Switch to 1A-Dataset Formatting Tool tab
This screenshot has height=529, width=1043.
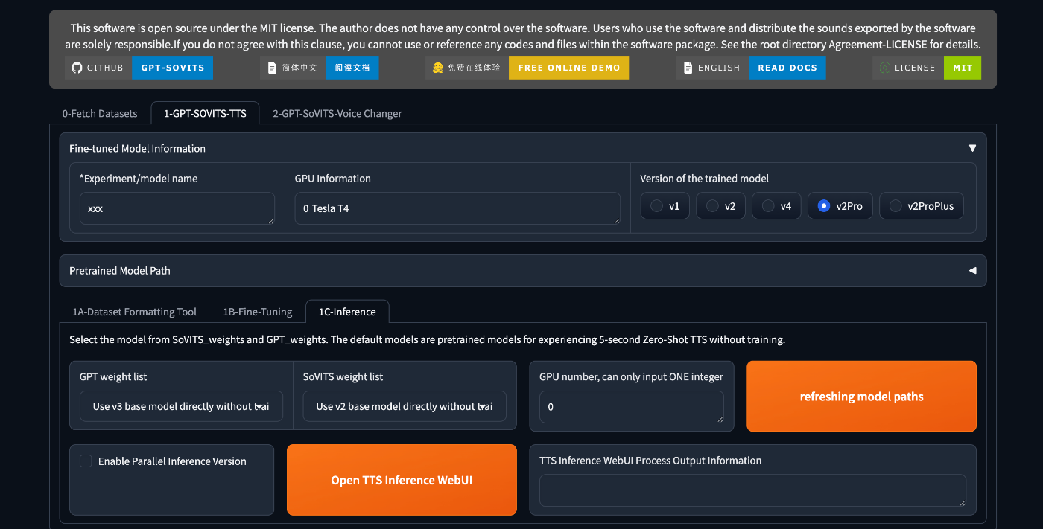click(135, 312)
